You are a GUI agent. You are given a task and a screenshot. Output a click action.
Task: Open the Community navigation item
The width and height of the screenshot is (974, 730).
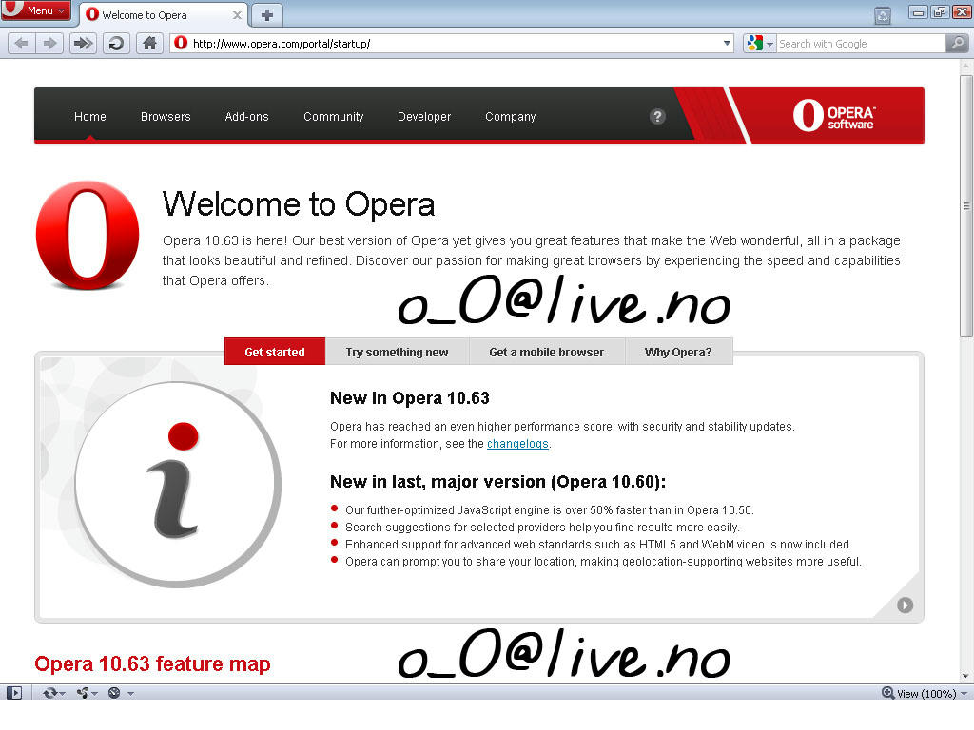333,117
